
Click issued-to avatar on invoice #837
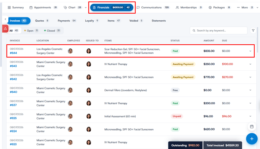(x=89, y=103)
